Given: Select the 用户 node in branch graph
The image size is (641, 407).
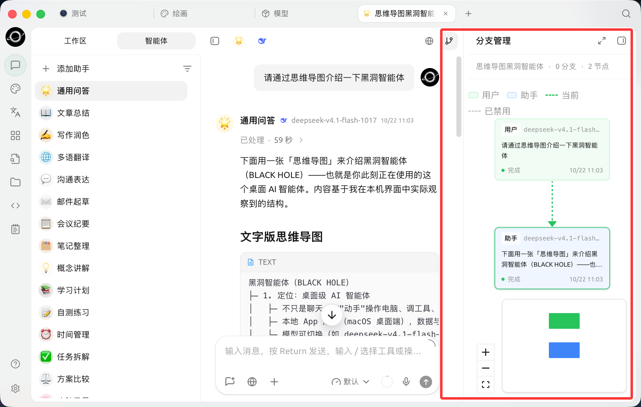Looking at the screenshot, I should pos(552,149).
